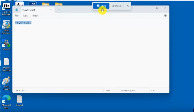This screenshot has height=112, width=194.
Task: Click the highlighted 11.2211.35.0 text
Action: pyautogui.click(x=23, y=23)
